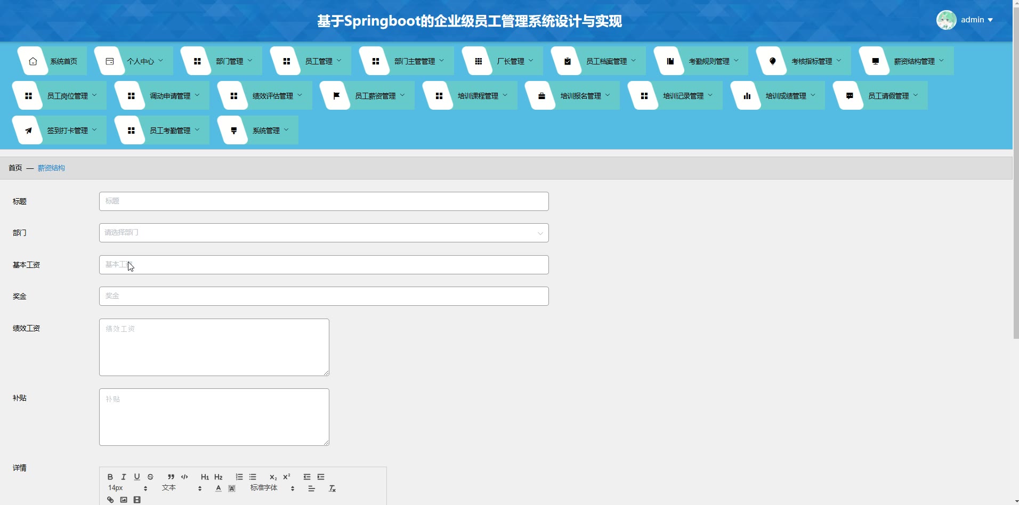The image size is (1019, 505).
Task: Expand the 部门管理 menu
Action: (221, 61)
